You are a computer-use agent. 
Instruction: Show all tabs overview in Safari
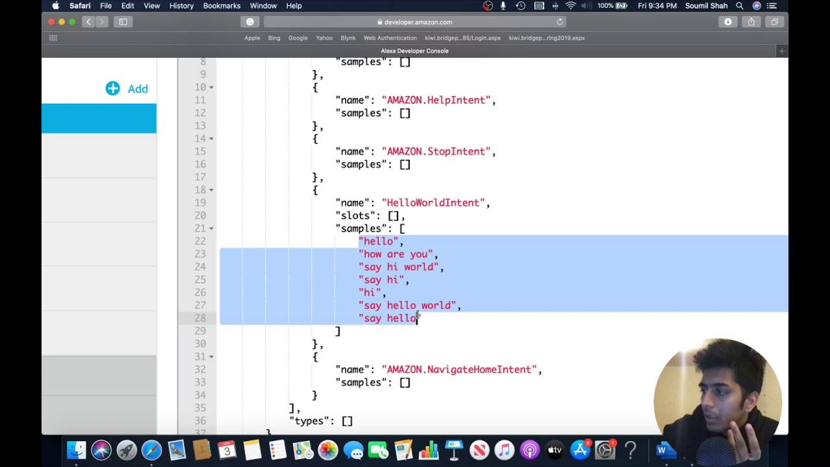click(x=774, y=22)
